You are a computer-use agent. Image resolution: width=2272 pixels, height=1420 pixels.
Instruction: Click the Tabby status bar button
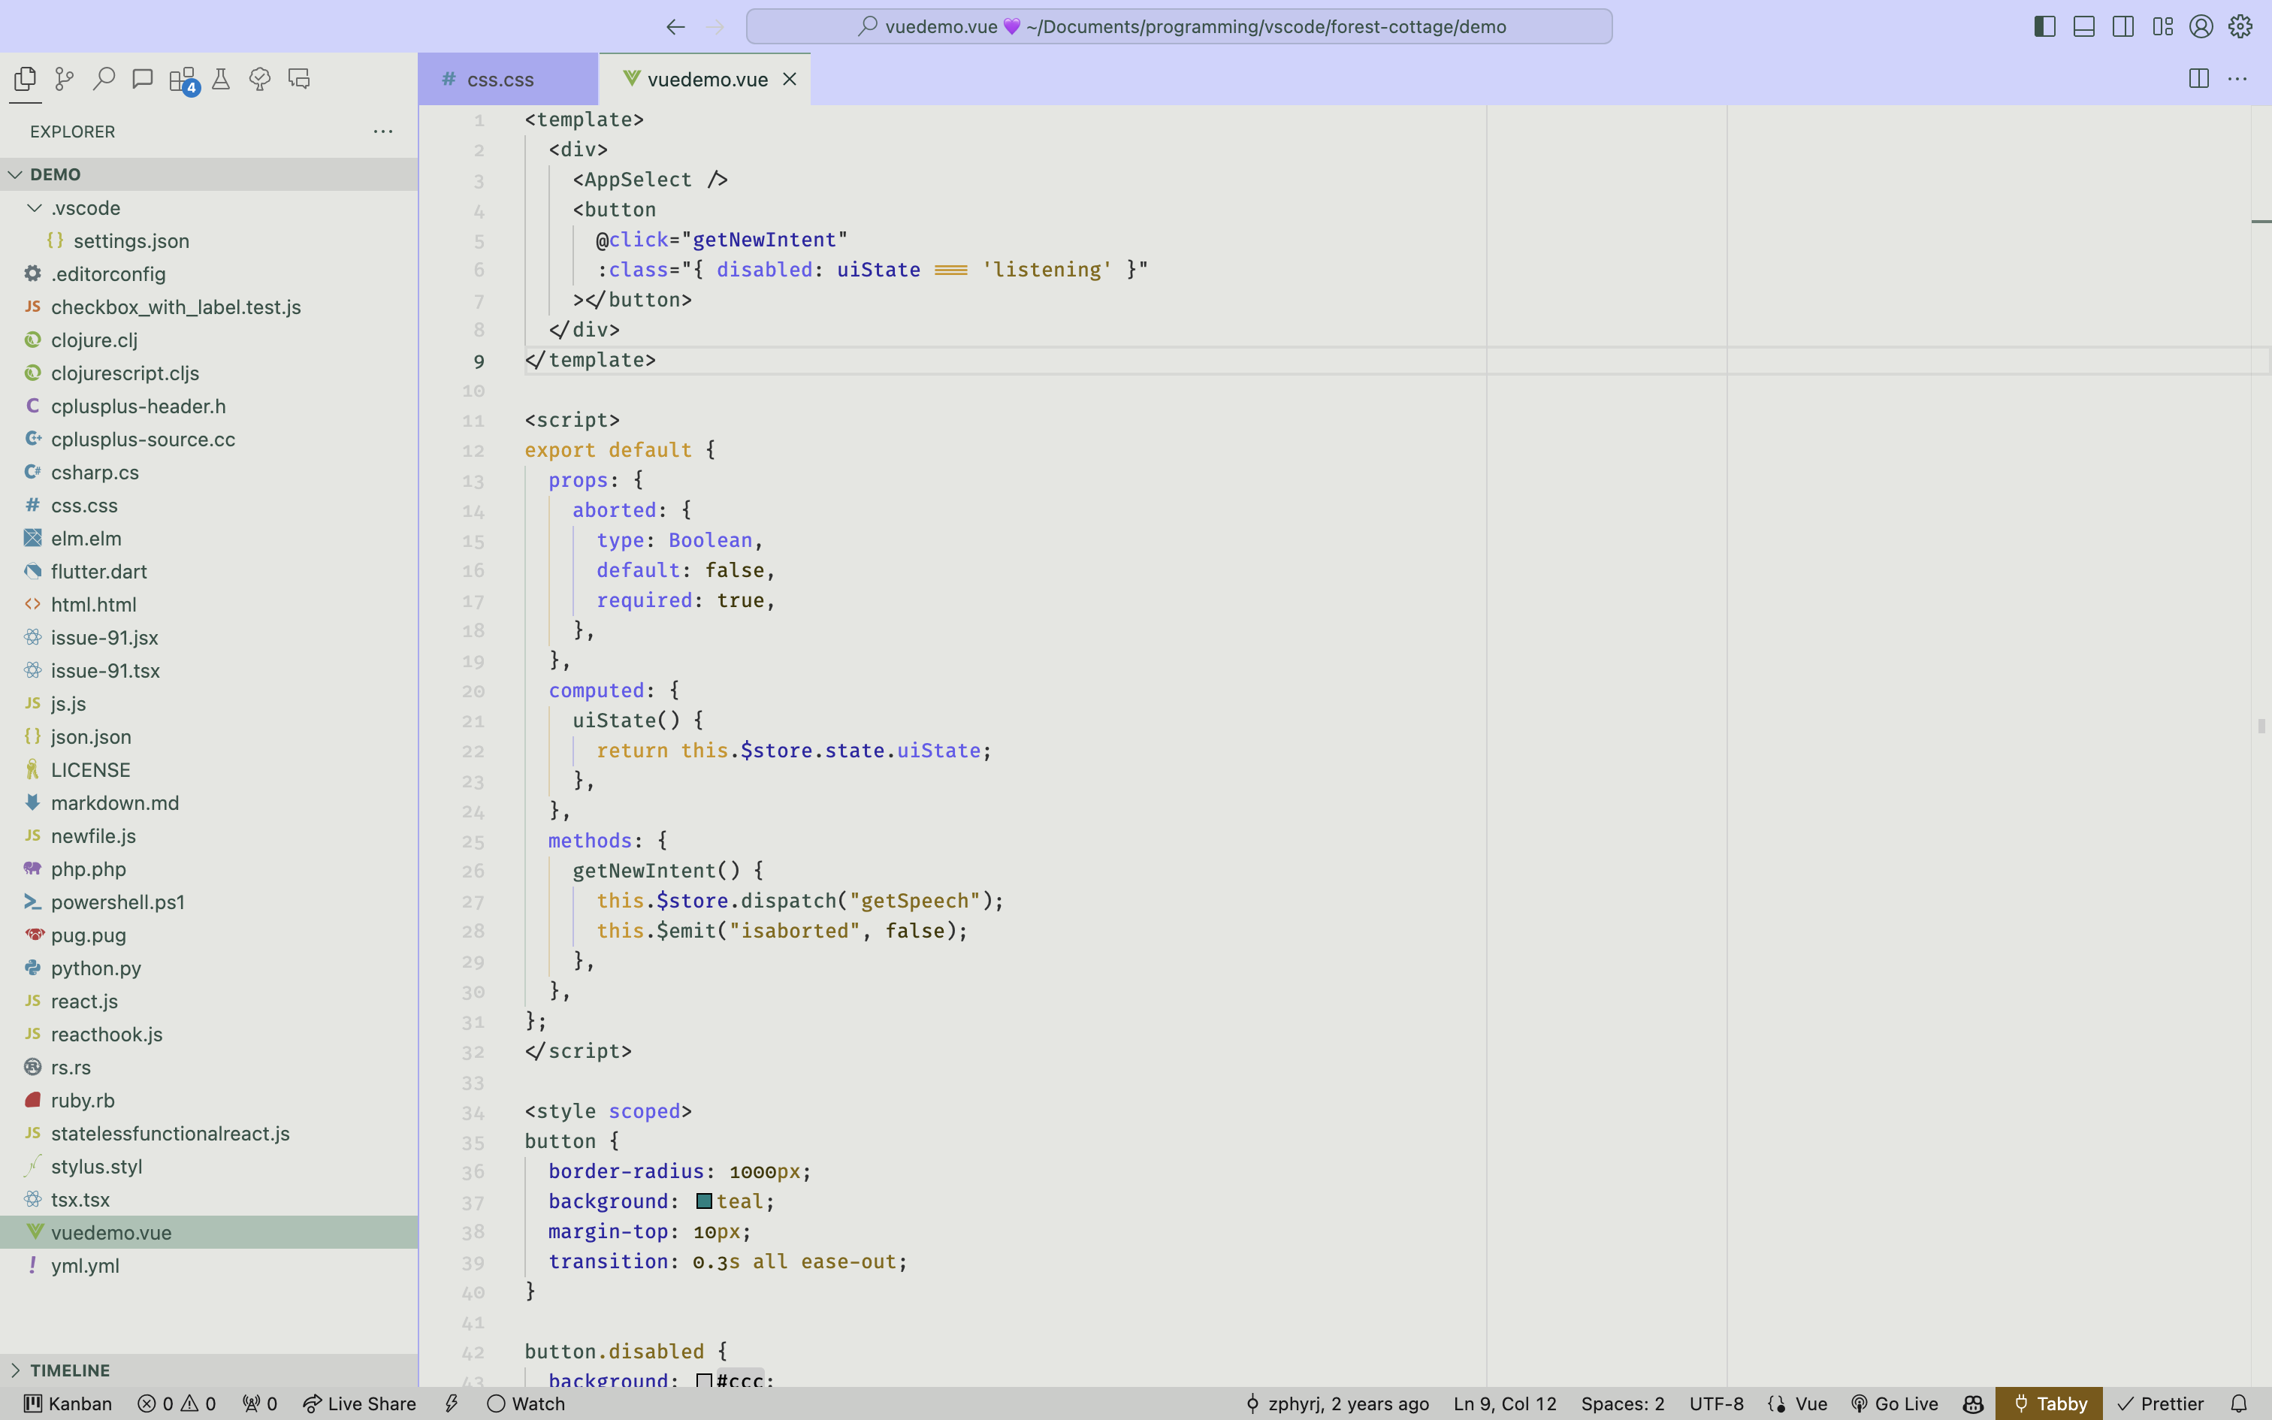(2050, 1403)
